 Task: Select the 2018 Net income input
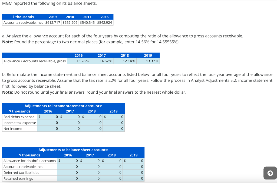[92, 128]
